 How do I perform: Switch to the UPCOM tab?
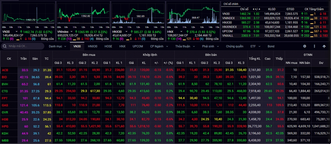click(x=138, y=46)
